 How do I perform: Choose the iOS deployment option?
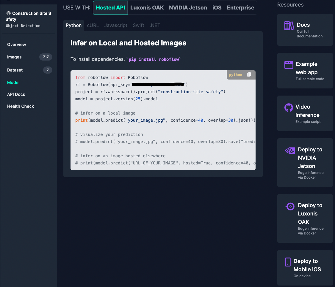click(217, 8)
